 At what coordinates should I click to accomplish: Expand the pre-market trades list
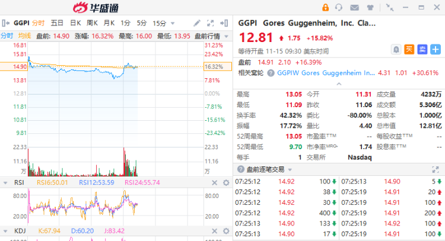[x=436, y=169]
